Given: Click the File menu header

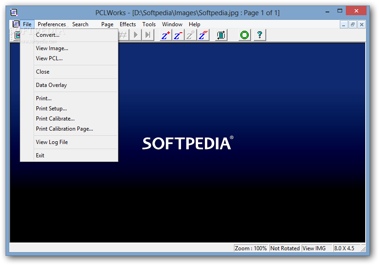Looking at the screenshot, I should coord(27,24).
